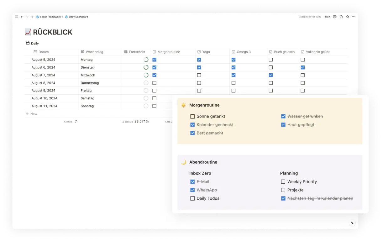
Task: Select the Daily database view tab
Action: click(x=32, y=44)
